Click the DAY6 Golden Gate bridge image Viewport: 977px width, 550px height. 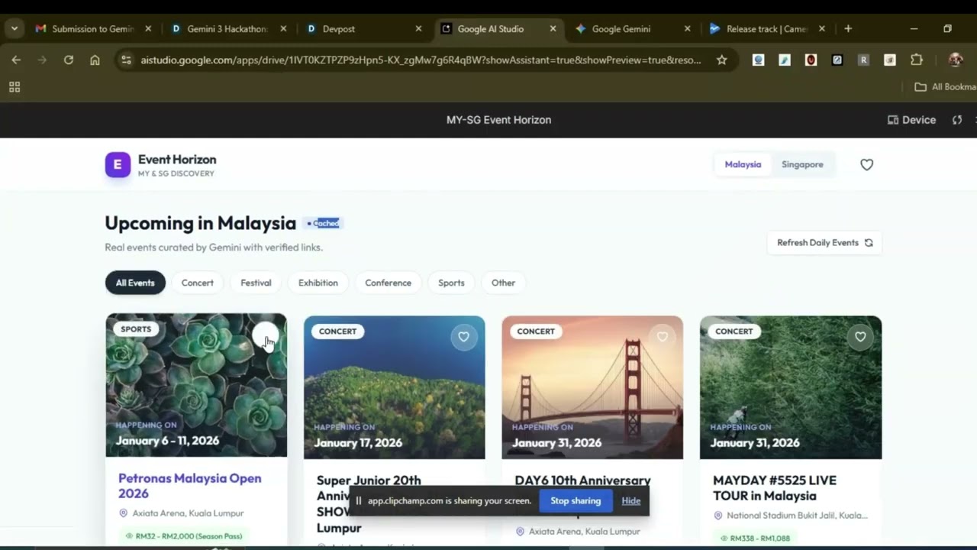point(592,387)
